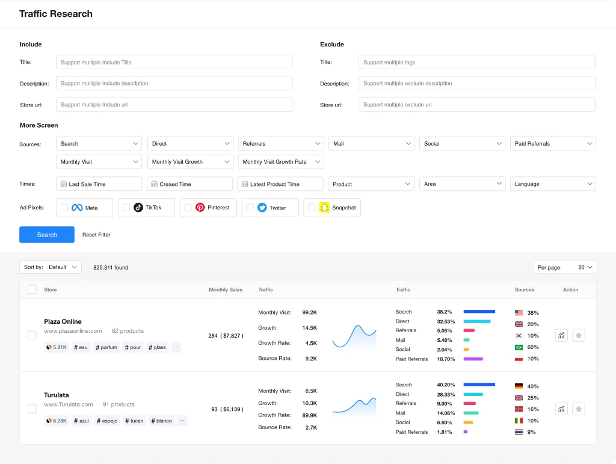616x464 pixels.
Task: Expand the Monthly Visit Growth Rate dropdown
Action: click(281, 162)
